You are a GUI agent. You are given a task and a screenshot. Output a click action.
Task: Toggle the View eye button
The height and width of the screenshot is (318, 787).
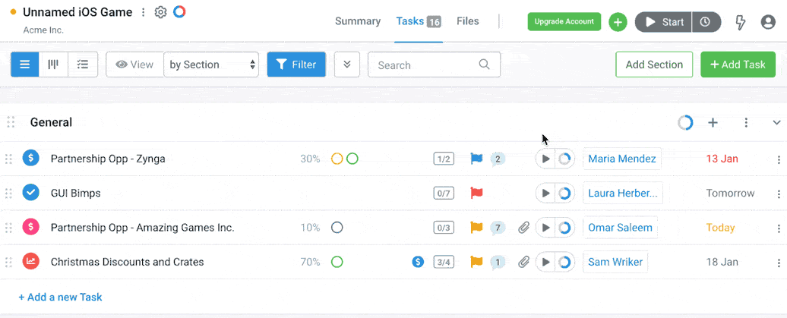(134, 65)
